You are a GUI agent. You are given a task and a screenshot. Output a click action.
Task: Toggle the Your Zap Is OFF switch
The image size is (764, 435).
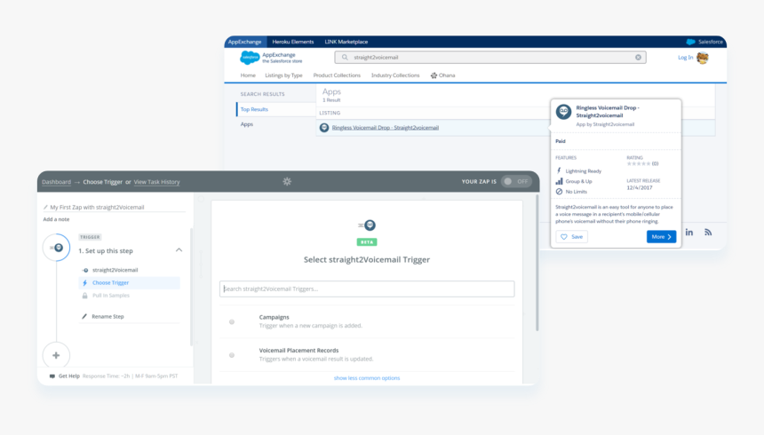pyautogui.click(x=516, y=182)
